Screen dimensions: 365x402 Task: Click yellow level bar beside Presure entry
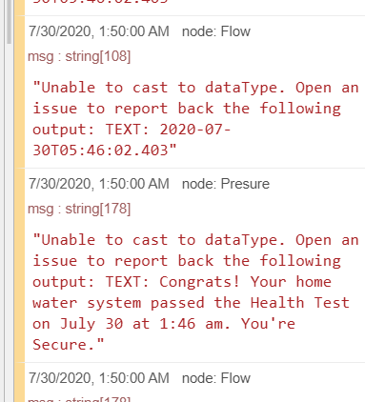coord(20,265)
